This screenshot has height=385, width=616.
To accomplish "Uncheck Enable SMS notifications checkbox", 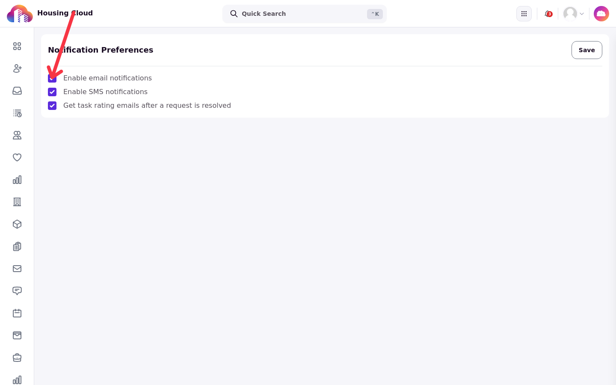I will pos(52,92).
